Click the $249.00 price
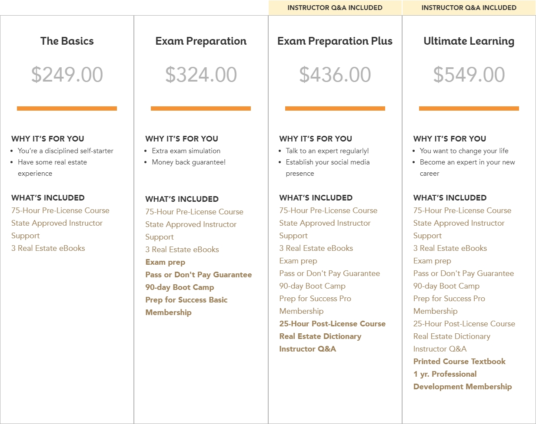Image resolution: width=536 pixels, height=424 pixels. pos(67,75)
